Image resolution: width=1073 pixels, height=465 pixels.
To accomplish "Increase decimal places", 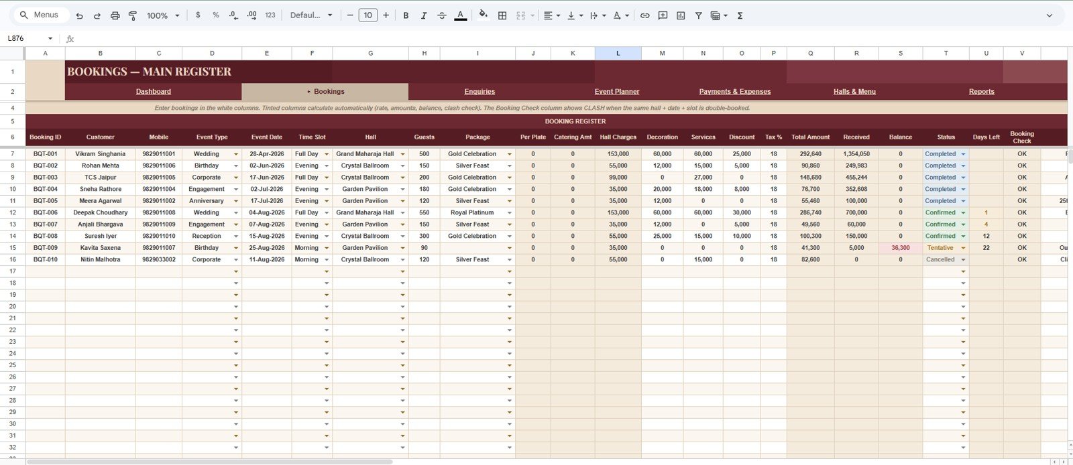I will click(x=251, y=15).
